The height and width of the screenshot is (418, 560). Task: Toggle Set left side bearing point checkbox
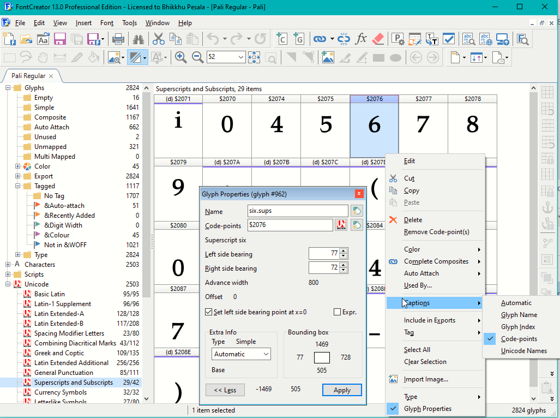click(209, 312)
